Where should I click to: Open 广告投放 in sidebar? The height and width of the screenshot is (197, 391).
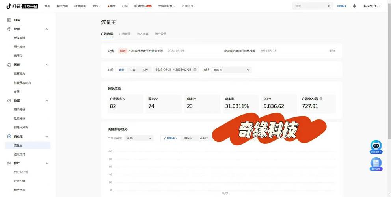(x=19, y=181)
